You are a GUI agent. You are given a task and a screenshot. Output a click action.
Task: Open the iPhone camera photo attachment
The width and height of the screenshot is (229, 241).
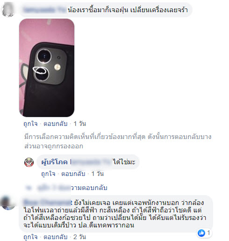(47, 68)
